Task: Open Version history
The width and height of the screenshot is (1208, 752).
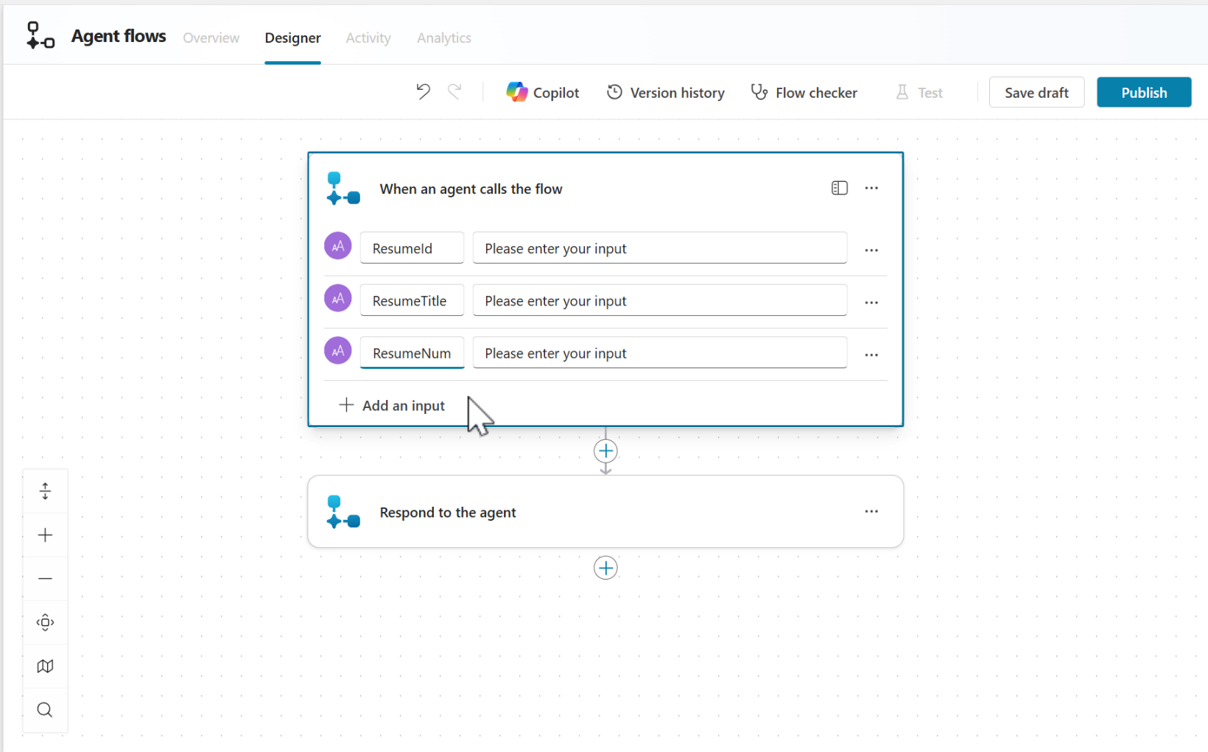Action: 666,93
